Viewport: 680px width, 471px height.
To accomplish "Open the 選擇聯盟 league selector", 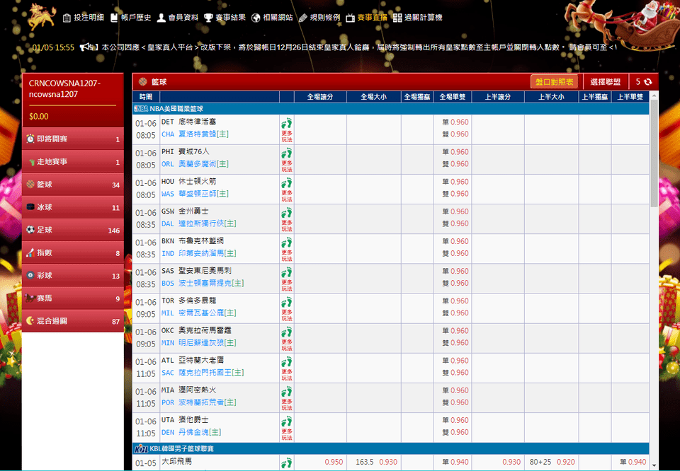I will click(605, 82).
